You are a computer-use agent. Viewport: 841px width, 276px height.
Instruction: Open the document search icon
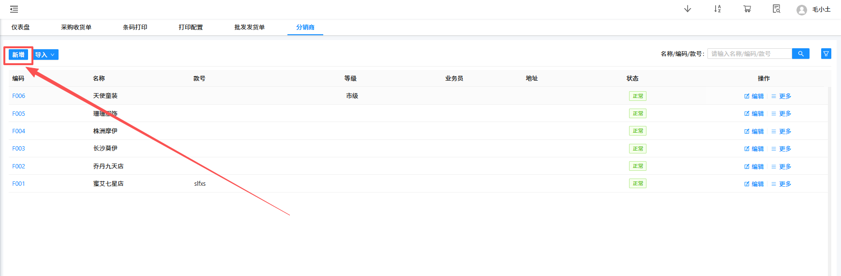pos(777,9)
